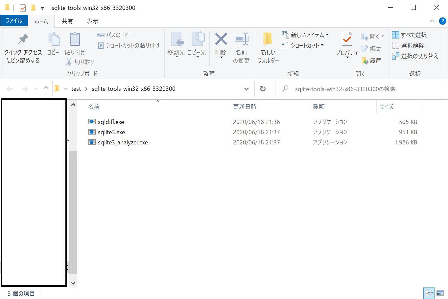Click パスのコピー copy path button
448x299 pixels.
115,35
